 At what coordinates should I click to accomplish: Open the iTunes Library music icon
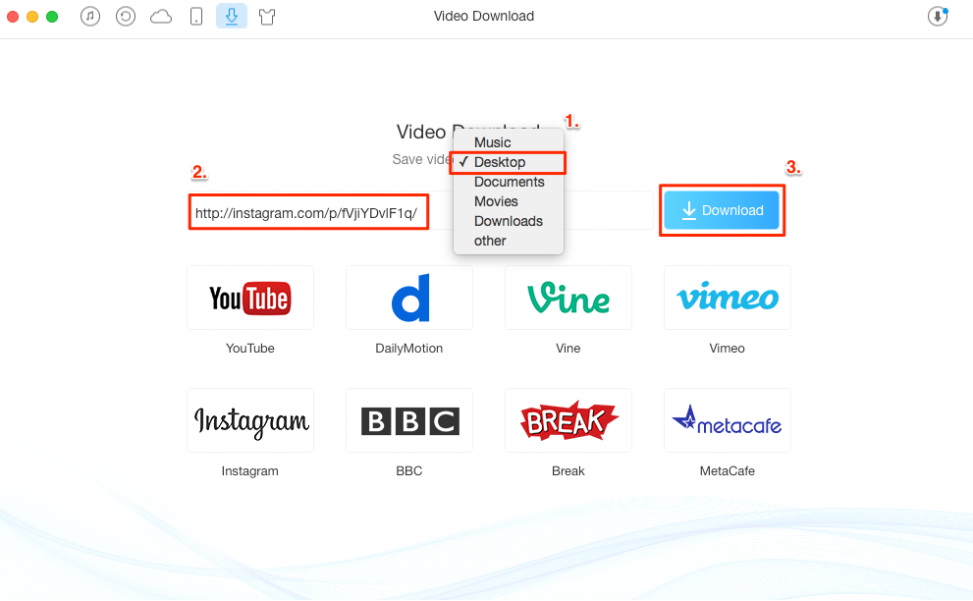pyautogui.click(x=90, y=16)
